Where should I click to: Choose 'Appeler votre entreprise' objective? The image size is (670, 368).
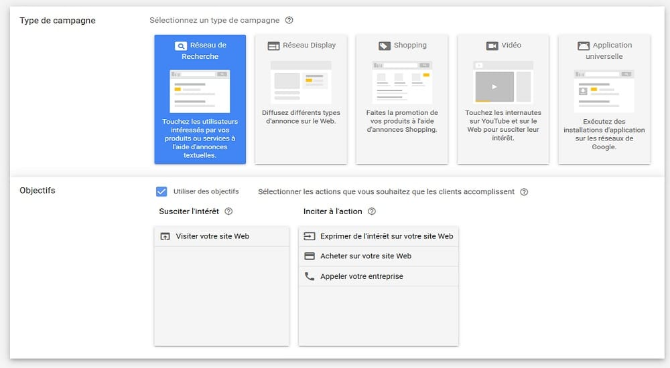tap(378, 276)
